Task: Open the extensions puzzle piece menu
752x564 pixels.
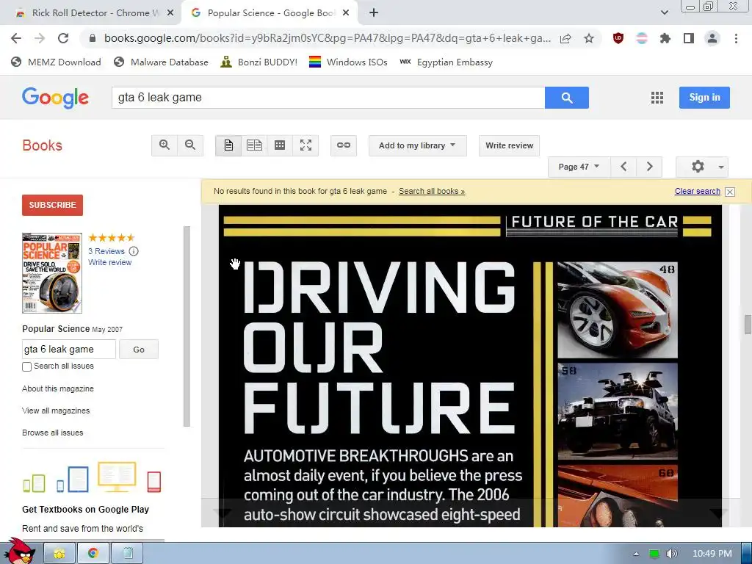Action: point(665,38)
